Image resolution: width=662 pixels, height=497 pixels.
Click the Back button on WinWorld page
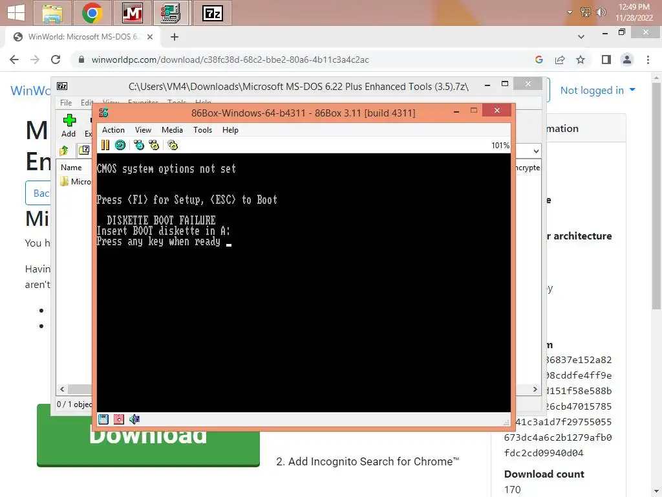[37, 193]
